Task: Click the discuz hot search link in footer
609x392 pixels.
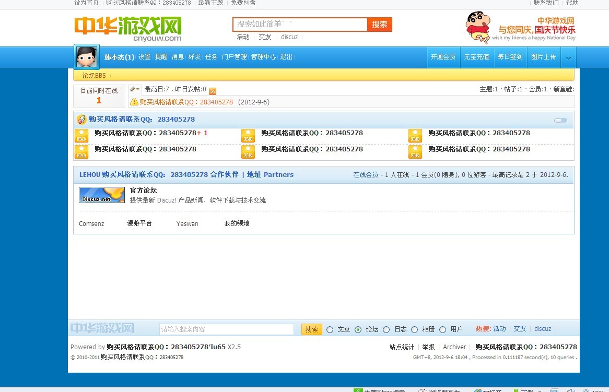Action: point(543,329)
